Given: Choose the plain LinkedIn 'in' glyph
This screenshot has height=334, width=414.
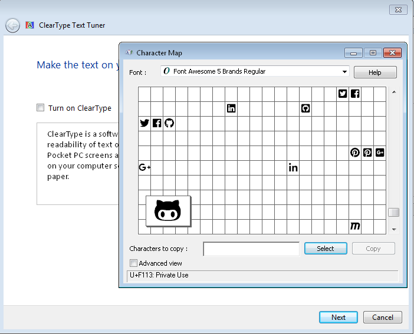Looking at the screenshot, I should (293, 167).
